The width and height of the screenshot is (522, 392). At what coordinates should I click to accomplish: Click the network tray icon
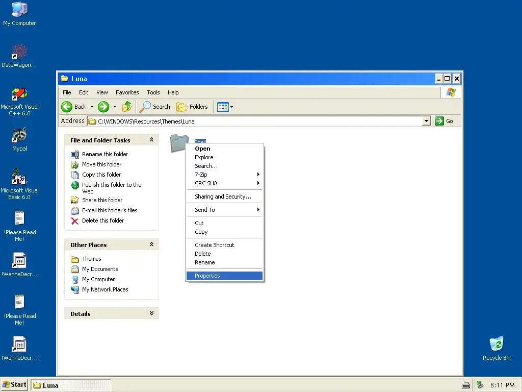pyautogui.click(x=480, y=385)
